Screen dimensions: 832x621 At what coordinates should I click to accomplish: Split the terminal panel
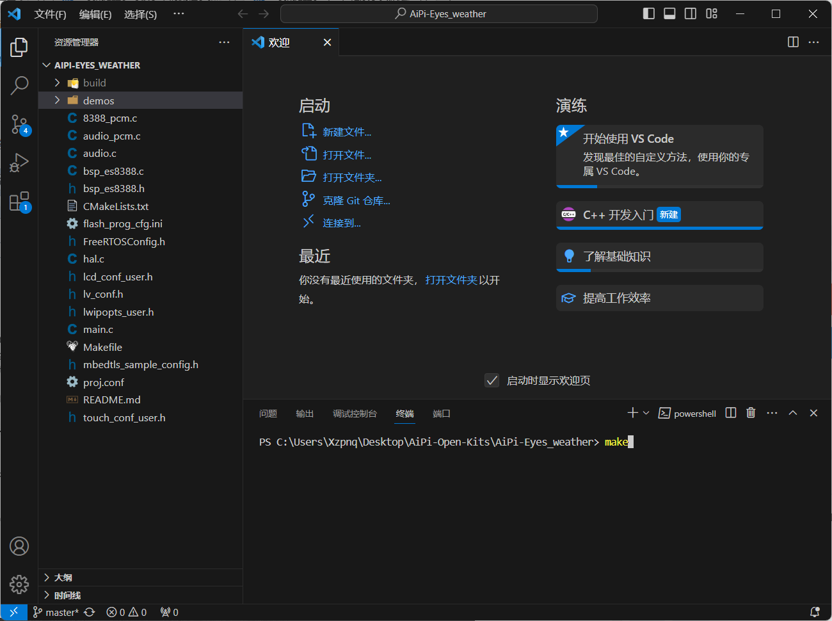[x=731, y=413]
